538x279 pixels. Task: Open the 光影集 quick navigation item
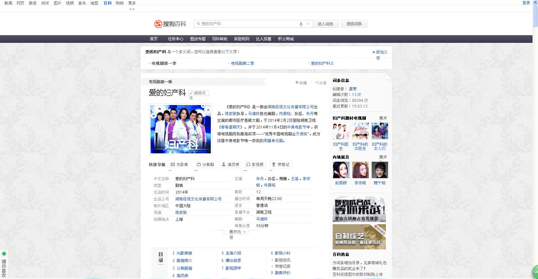point(180,165)
